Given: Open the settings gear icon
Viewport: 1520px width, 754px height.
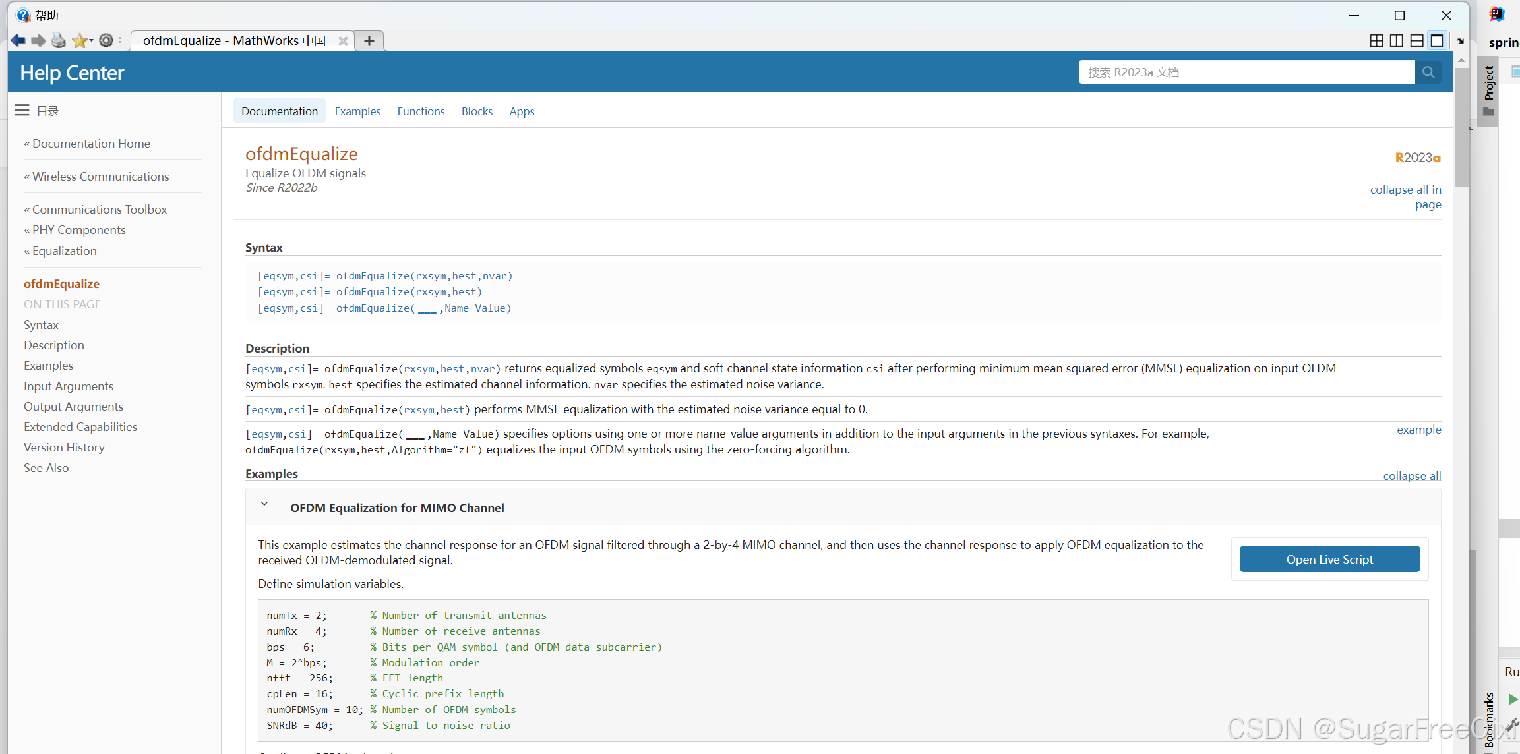Looking at the screenshot, I should click(x=106, y=41).
